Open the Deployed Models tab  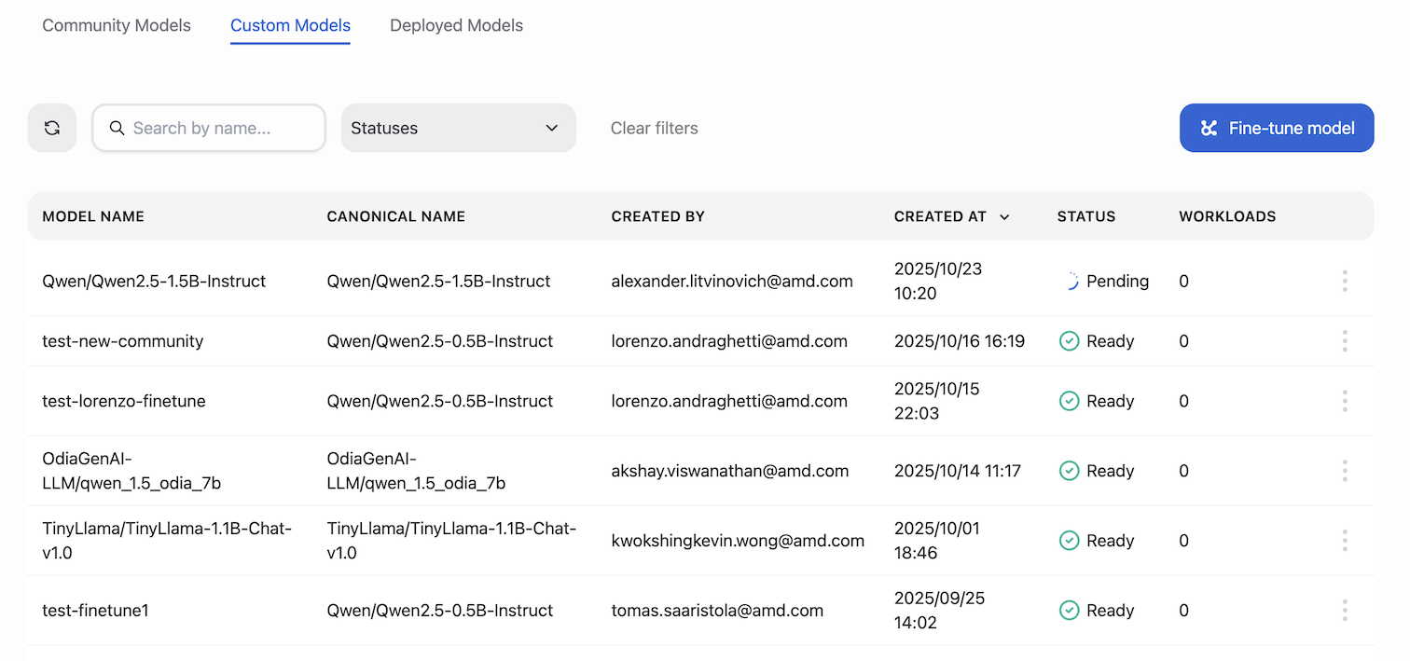pos(456,25)
